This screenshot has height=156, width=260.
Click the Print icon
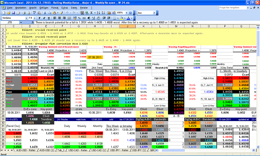click(x=24, y=13)
